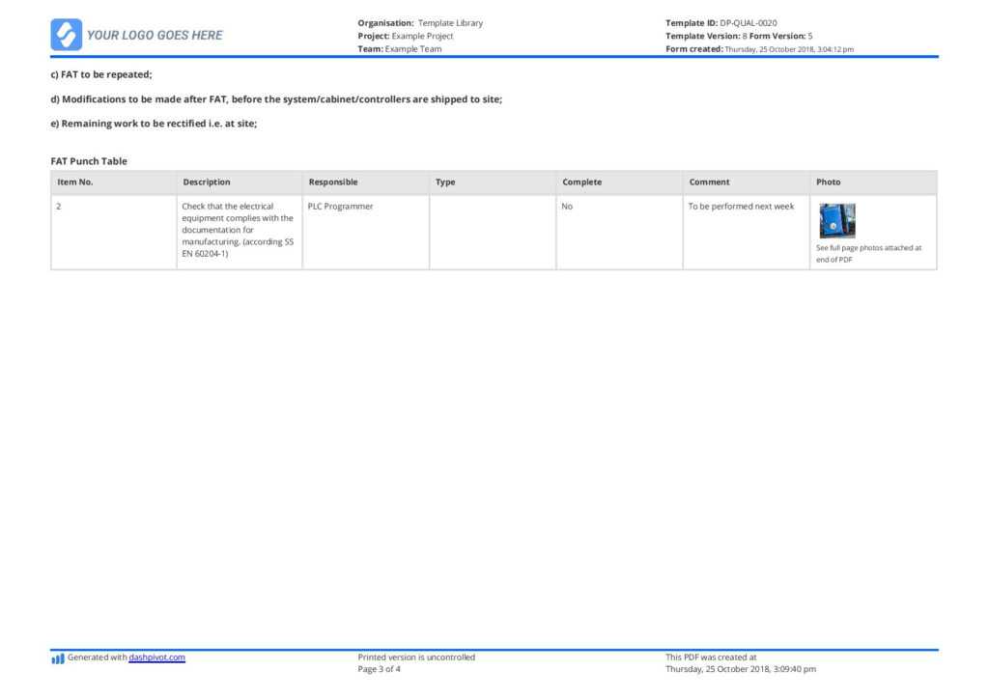Select the dashpivot bar chart icon in footer
This screenshot has height=699, width=989.
tap(58, 657)
